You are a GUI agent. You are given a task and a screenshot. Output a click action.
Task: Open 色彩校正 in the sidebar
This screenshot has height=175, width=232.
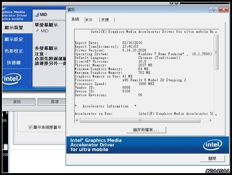pyautogui.click(x=14, y=51)
